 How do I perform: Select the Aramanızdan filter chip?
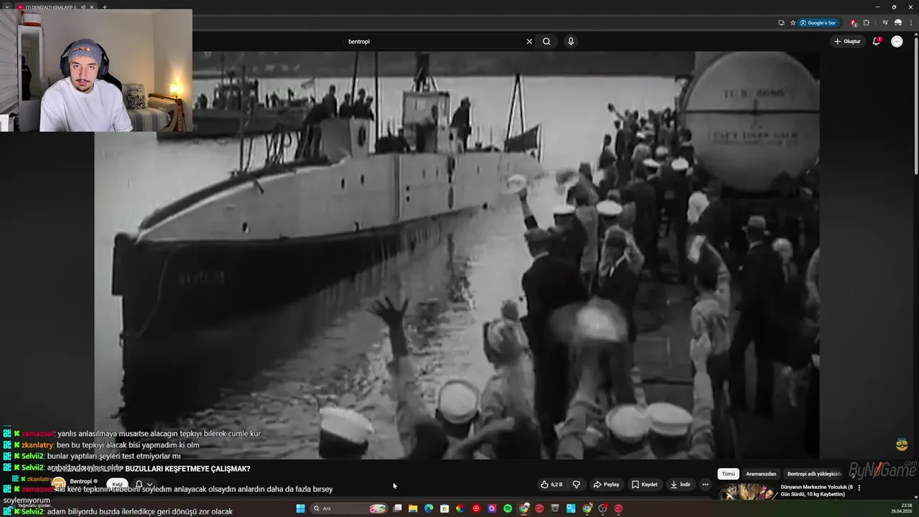[x=761, y=474]
